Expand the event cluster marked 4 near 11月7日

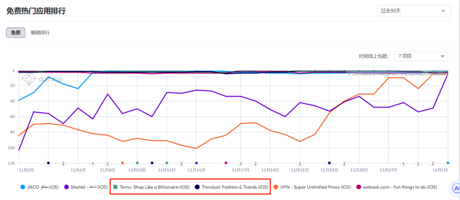93,163
